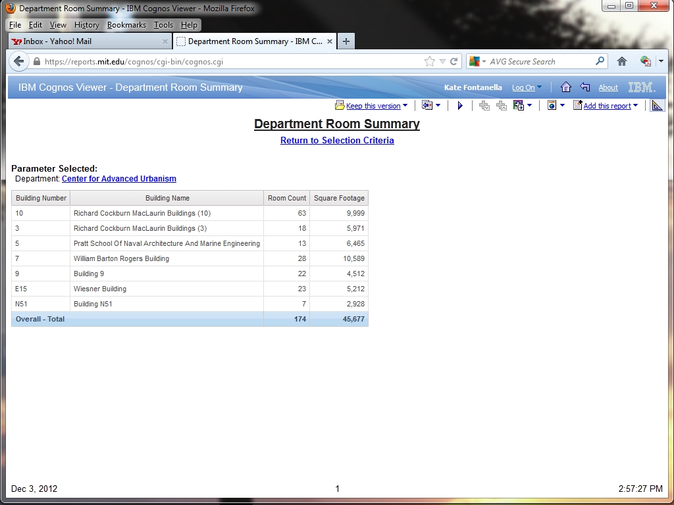674x505 pixels.
Task: Click the AVG Secure Search field
Action: [x=540, y=61]
